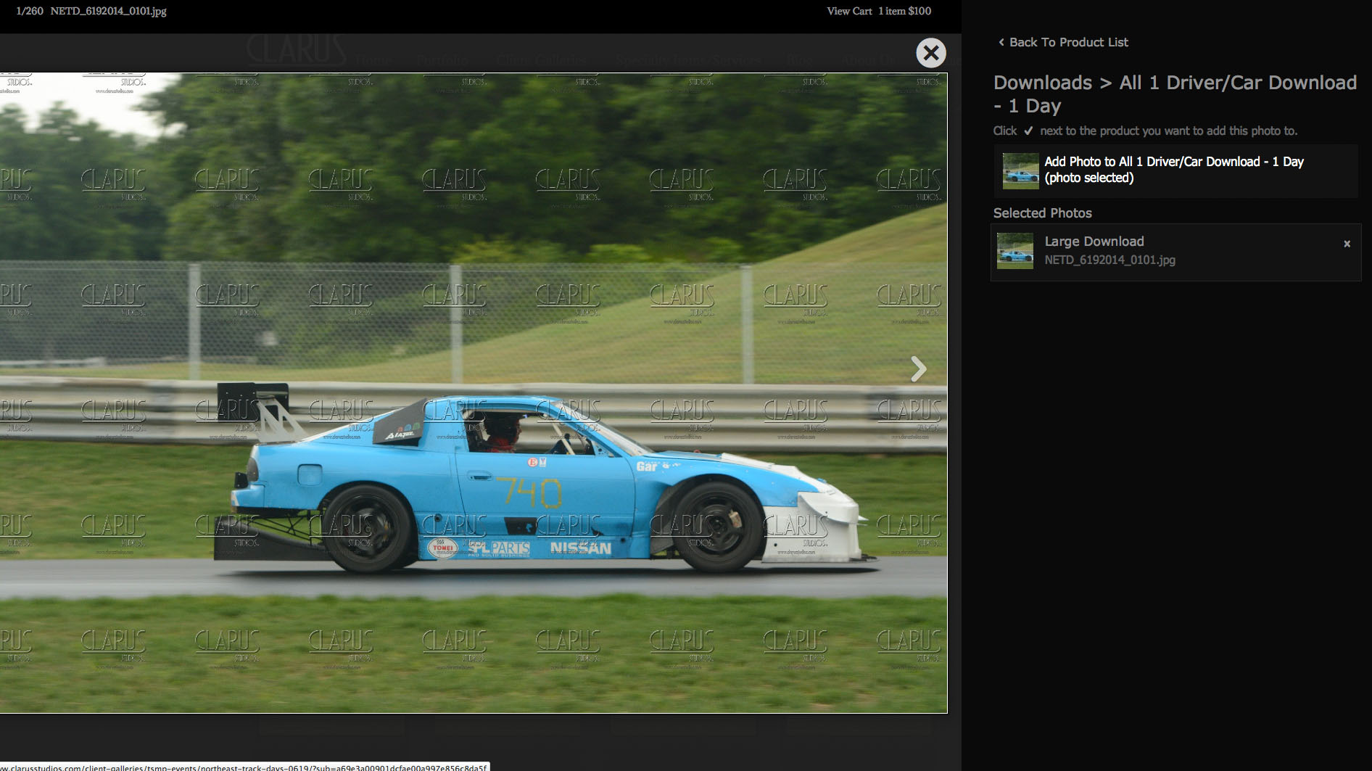
Task: Open the dimmed Client Galleries menu item
Action: coord(541,60)
